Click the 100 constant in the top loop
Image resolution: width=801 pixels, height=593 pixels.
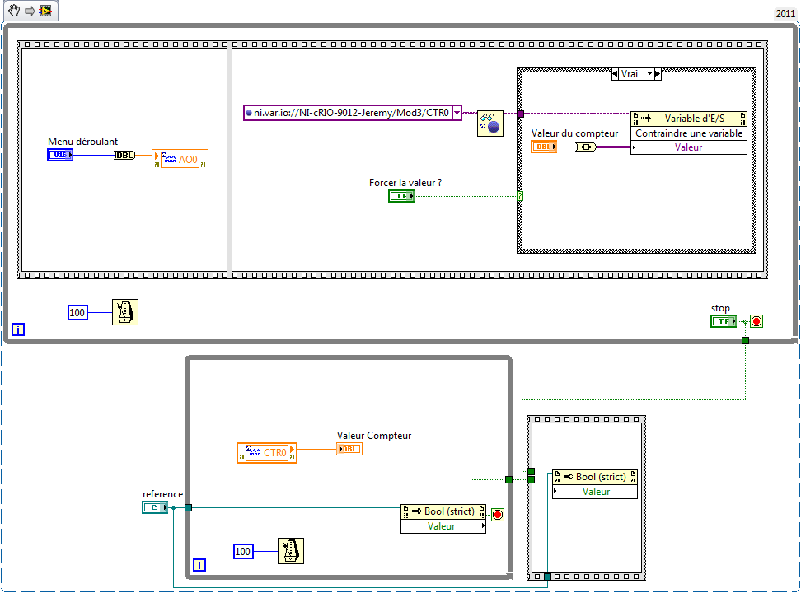[x=77, y=313]
